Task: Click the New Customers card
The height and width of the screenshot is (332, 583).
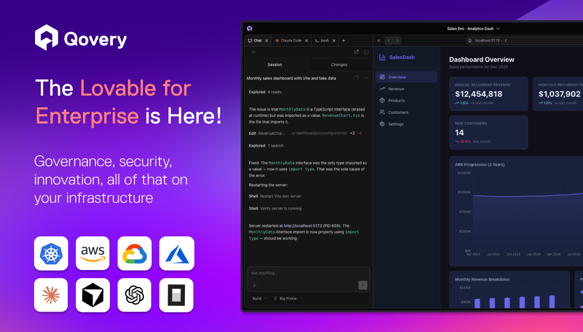Action: (488, 133)
